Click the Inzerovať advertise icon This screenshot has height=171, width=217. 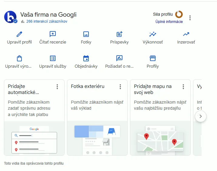coord(186,34)
